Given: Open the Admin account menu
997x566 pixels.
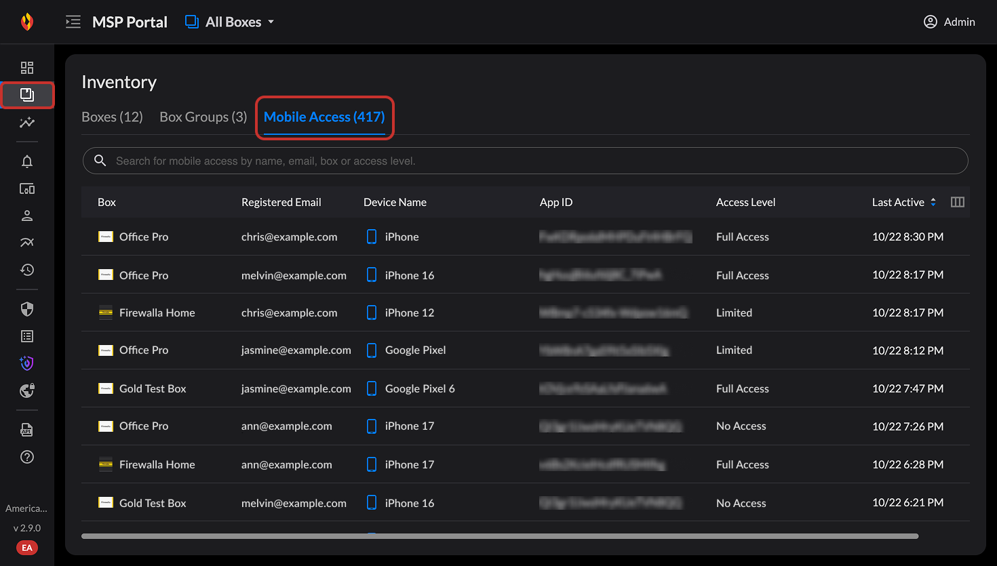Looking at the screenshot, I should [x=949, y=22].
